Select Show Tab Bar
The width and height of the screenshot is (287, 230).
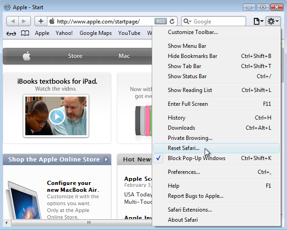coord(216,66)
